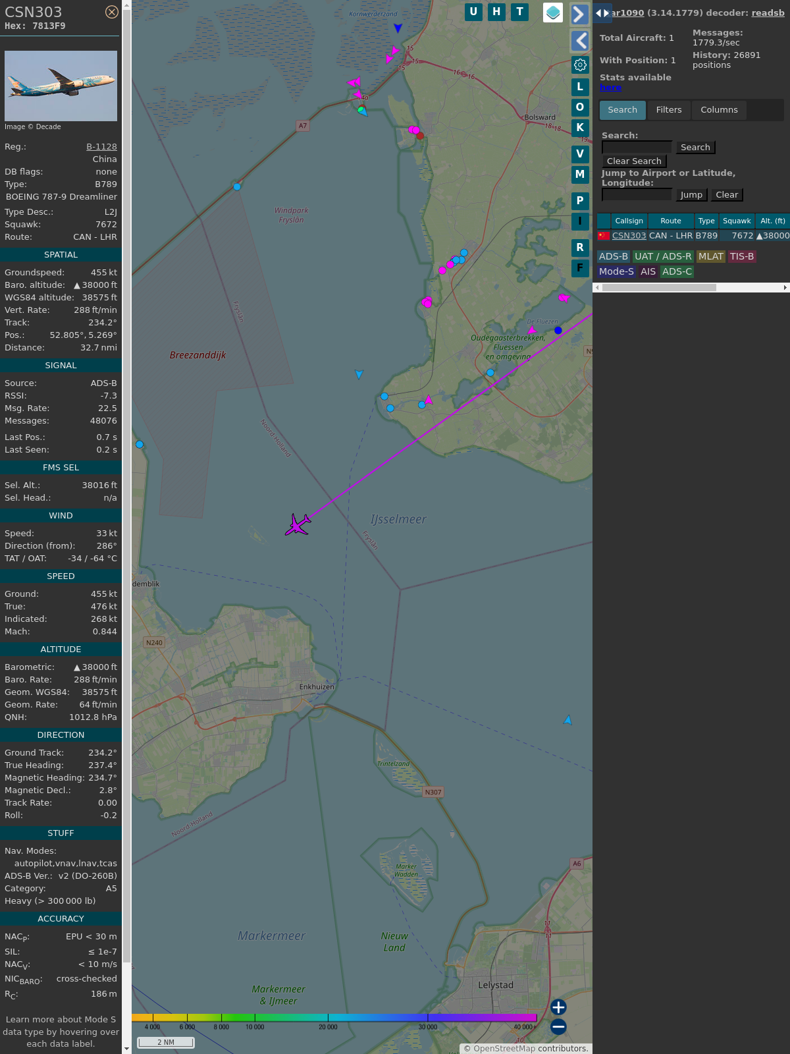Toggle the F map button

coord(580,268)
